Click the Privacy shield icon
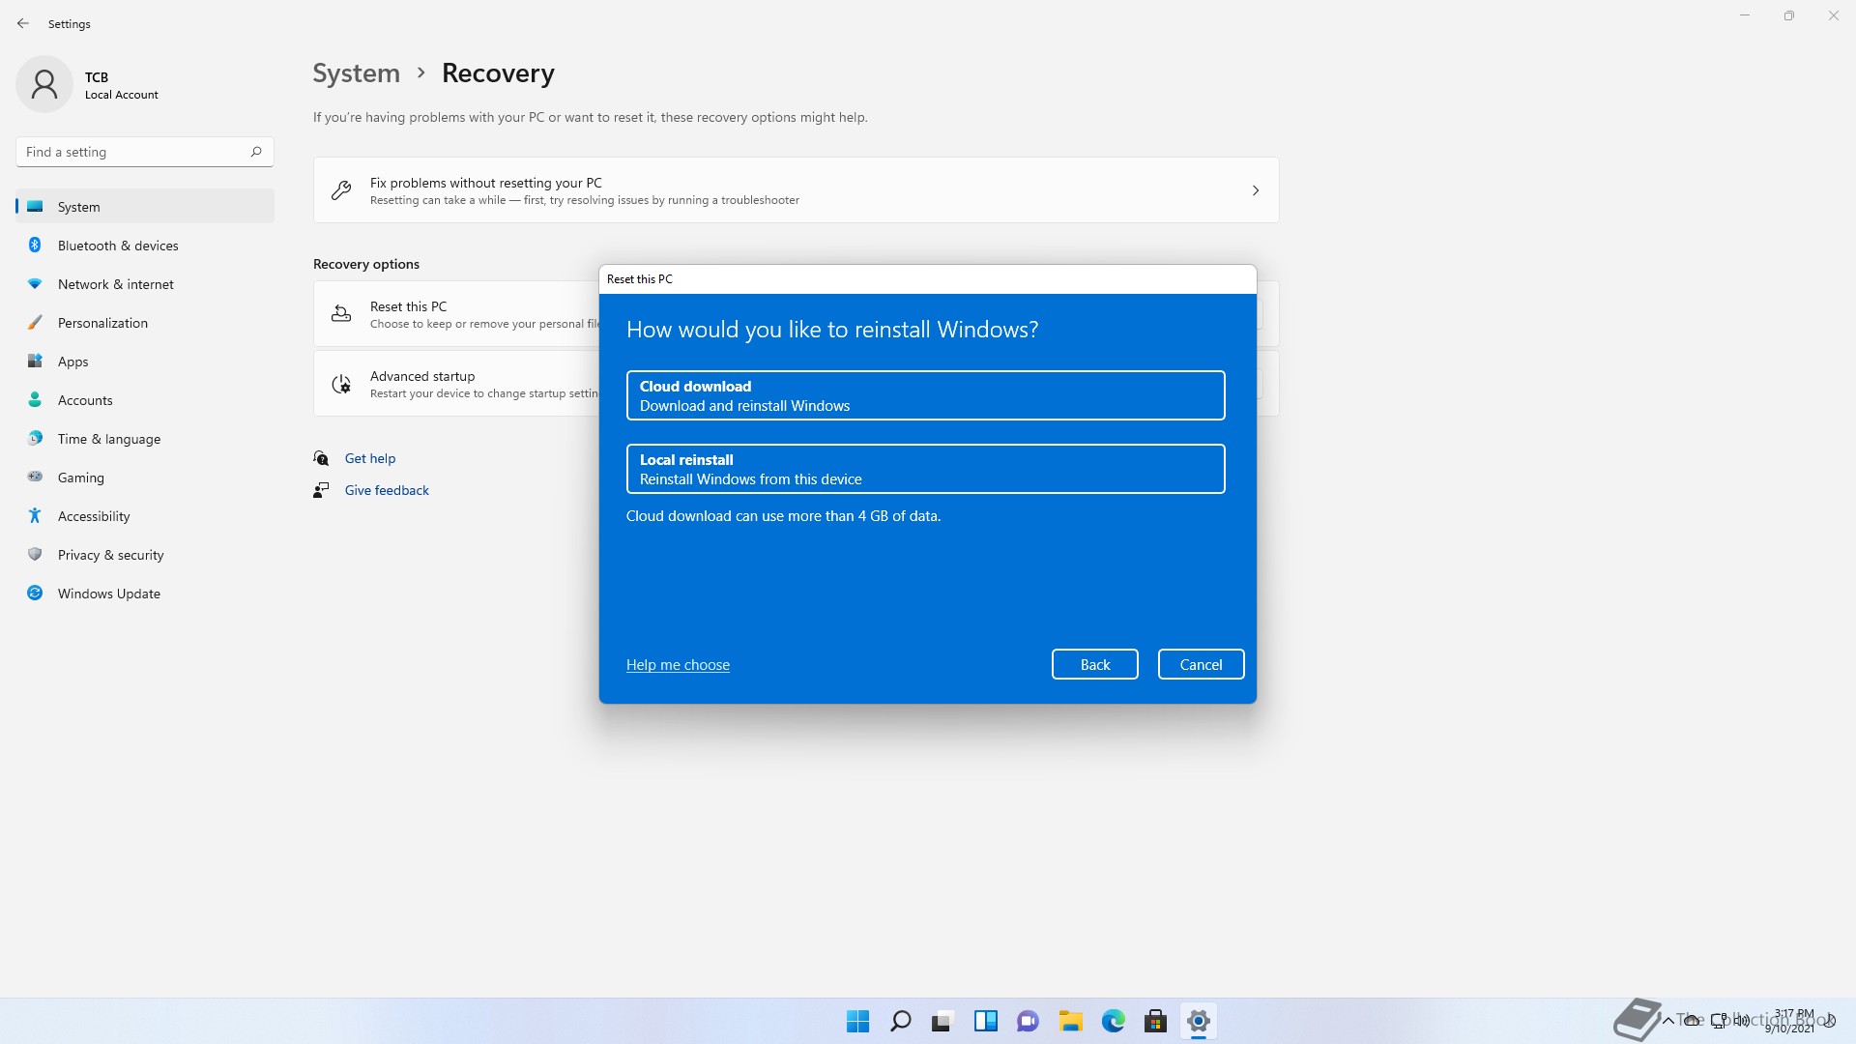The height and width of the screenshot is (1044, 1856). pyautogui.click(x=35, y=554)
